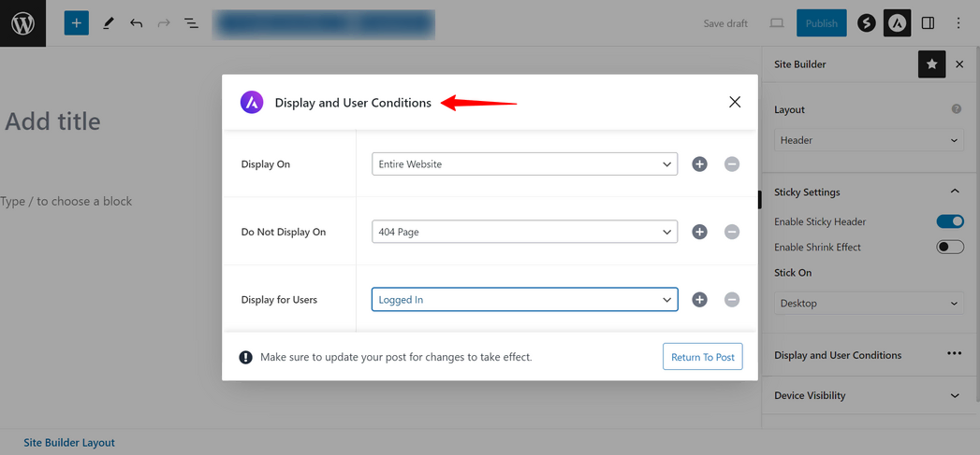
Task: Expand the Device Visibility section
Action: click(x=868, y=396)
